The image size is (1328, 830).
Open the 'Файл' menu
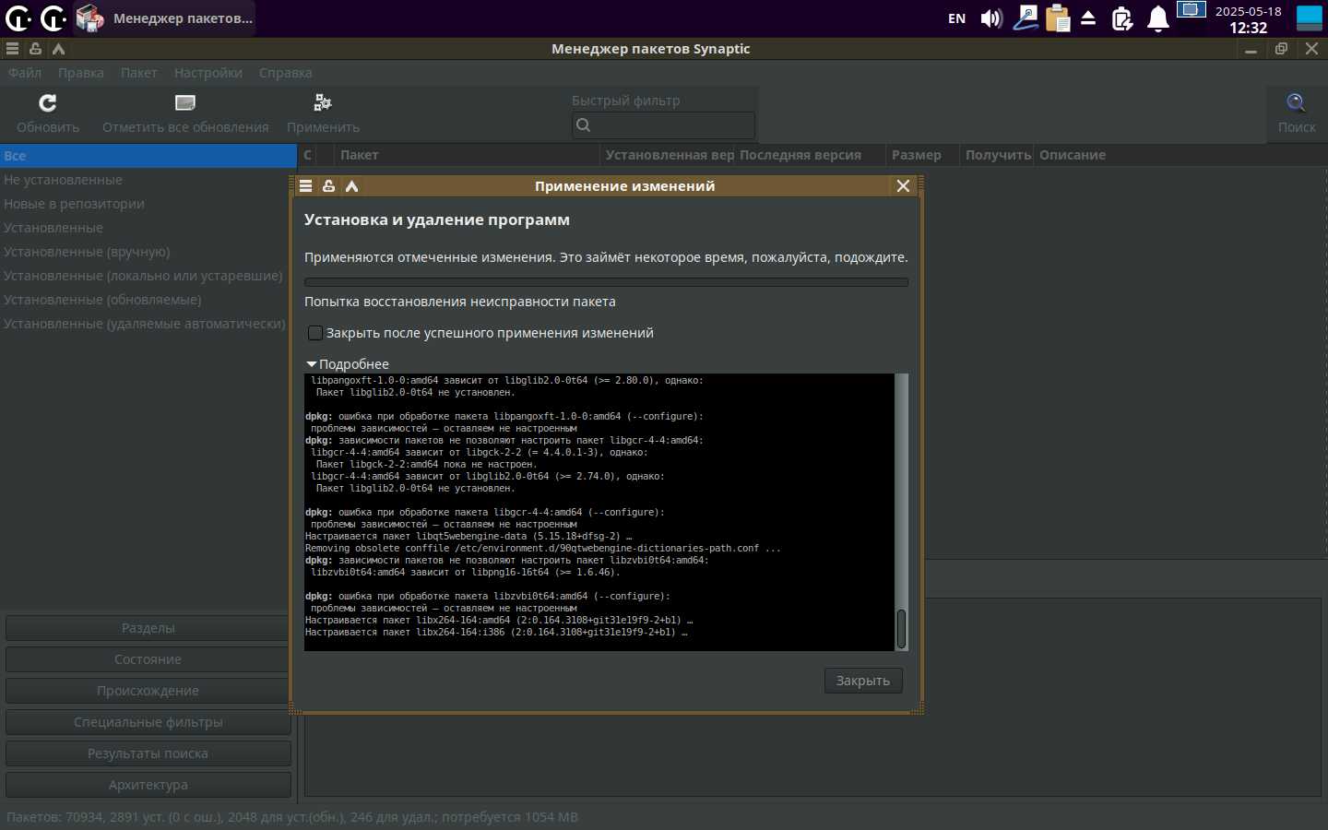[25, 73]
